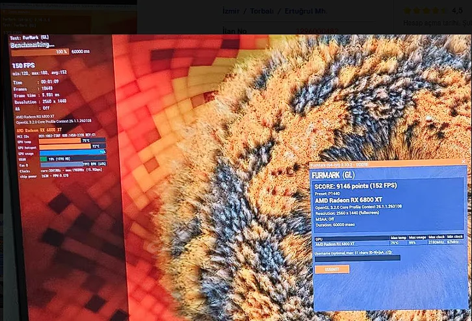Click the min:120, max:180, avg:152 line
472x321 pixels.
coord(40,73)
